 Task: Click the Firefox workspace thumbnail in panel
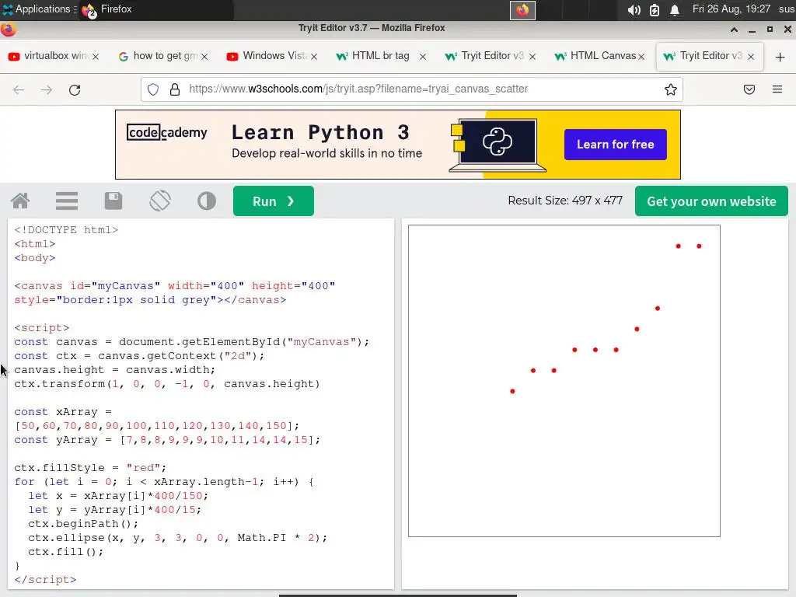pyautogui.click(x=522, y=10)
